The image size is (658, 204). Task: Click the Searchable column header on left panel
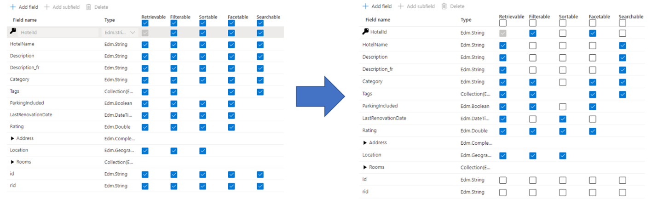[x=268, y=17]
